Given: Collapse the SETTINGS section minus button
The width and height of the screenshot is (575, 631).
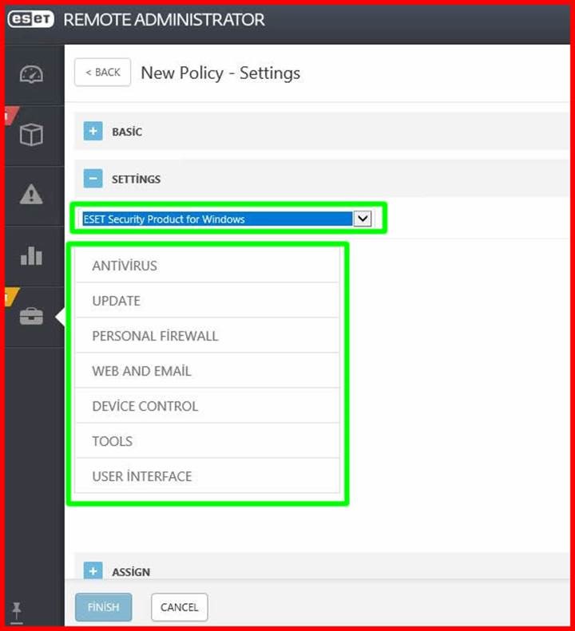Looking at the screenshot, I should [x=93, y=178].
